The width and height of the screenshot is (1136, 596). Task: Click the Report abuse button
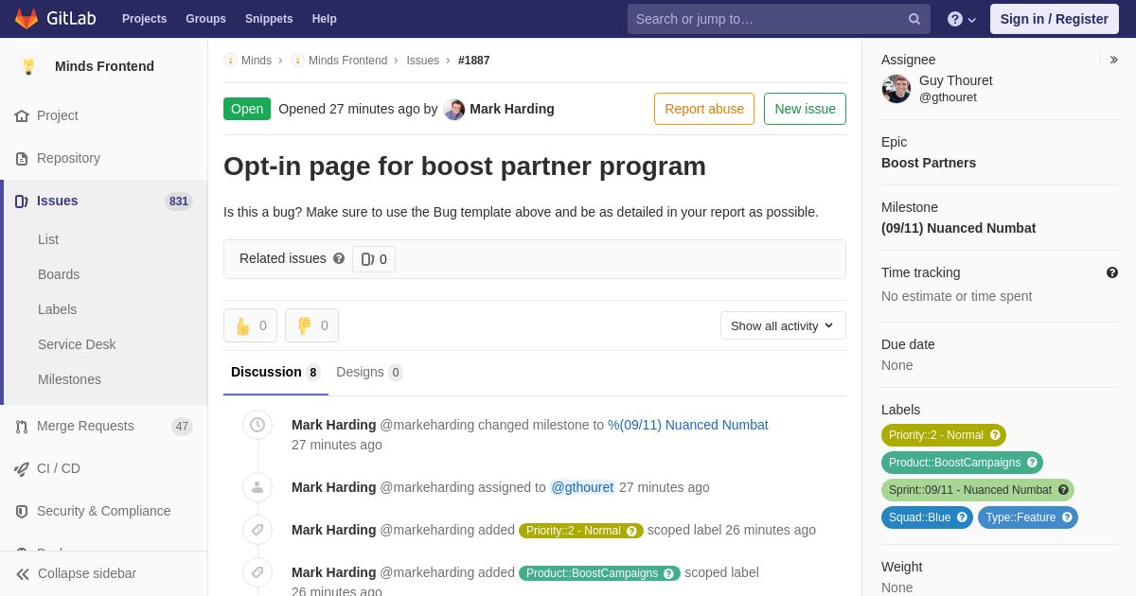pyautogui.click(x=704, y=109)
